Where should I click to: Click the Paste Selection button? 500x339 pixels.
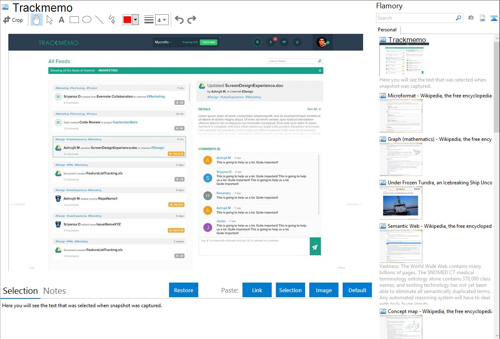[x=290, y=290]
